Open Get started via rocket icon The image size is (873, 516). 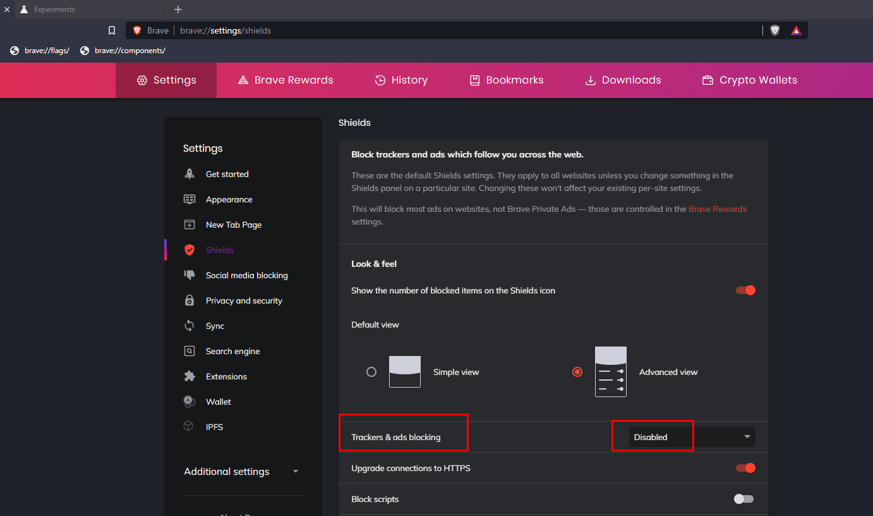coord(189,174)
